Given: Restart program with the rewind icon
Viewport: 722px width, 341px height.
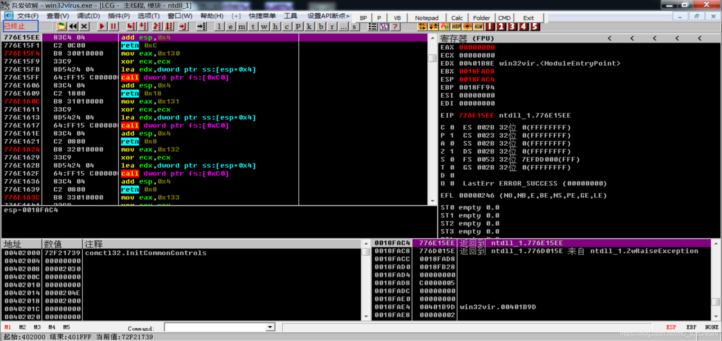Looking at the screenshot, I should [x=73, y=26].
